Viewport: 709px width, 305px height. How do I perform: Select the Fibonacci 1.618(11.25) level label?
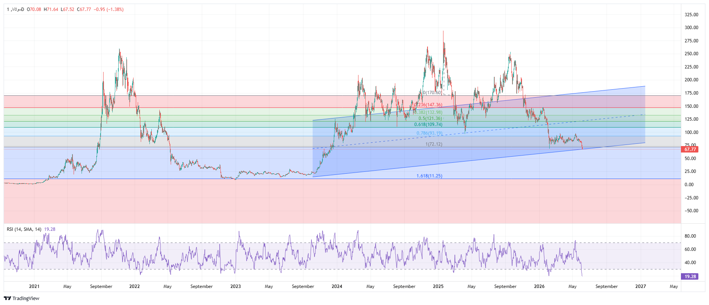tap(429, 176)
